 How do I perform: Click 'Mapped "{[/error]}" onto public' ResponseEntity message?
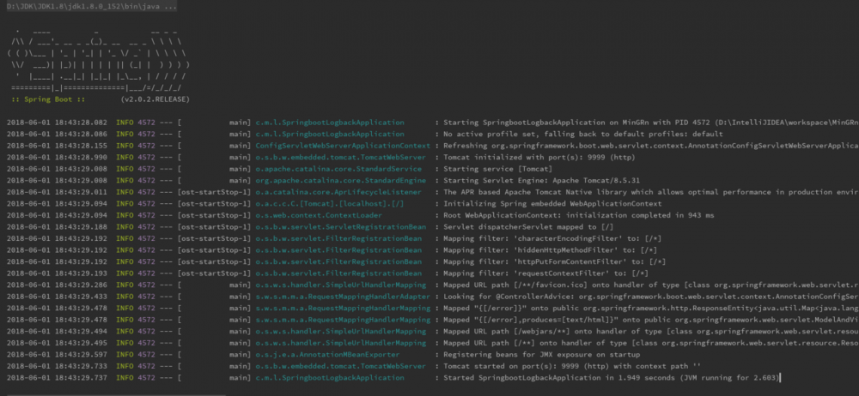click(x=651, y=308)
